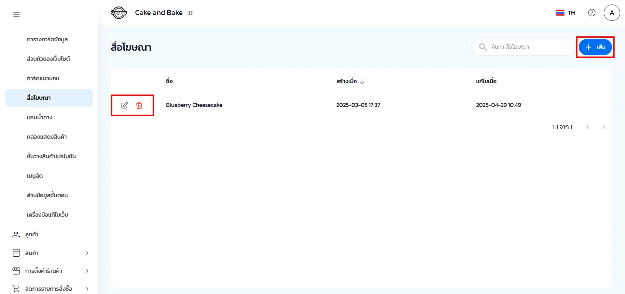Switch language using TH flag selector

coord(565,13)
